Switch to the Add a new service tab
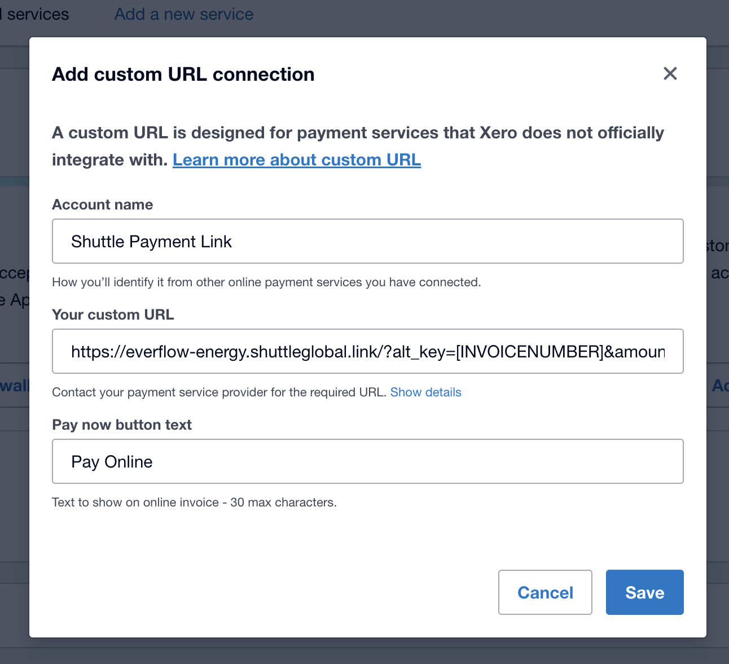This screenshot has height=664, width=729. click(184, 14)
